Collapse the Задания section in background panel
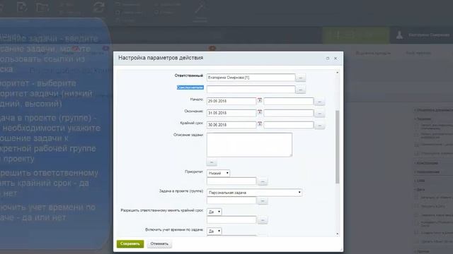The width and height of the screenshot is (453, 254). (423, 119)
